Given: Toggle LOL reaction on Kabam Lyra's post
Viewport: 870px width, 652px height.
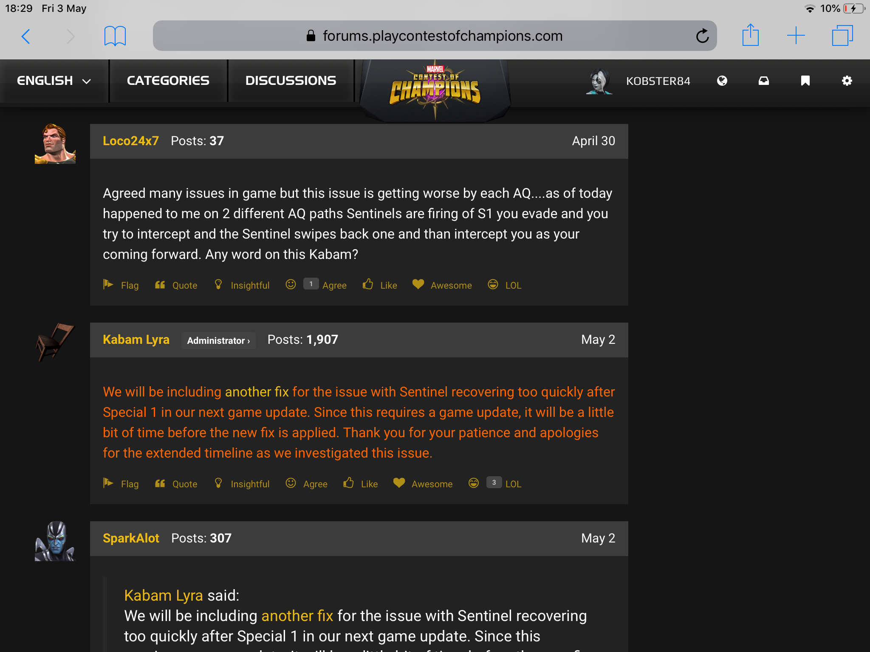Looking at the screenshot, I should (x=513, y=484).
